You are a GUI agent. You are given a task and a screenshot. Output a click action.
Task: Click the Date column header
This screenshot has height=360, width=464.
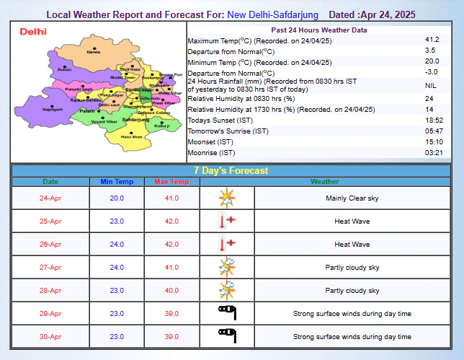tap(50, 182)
